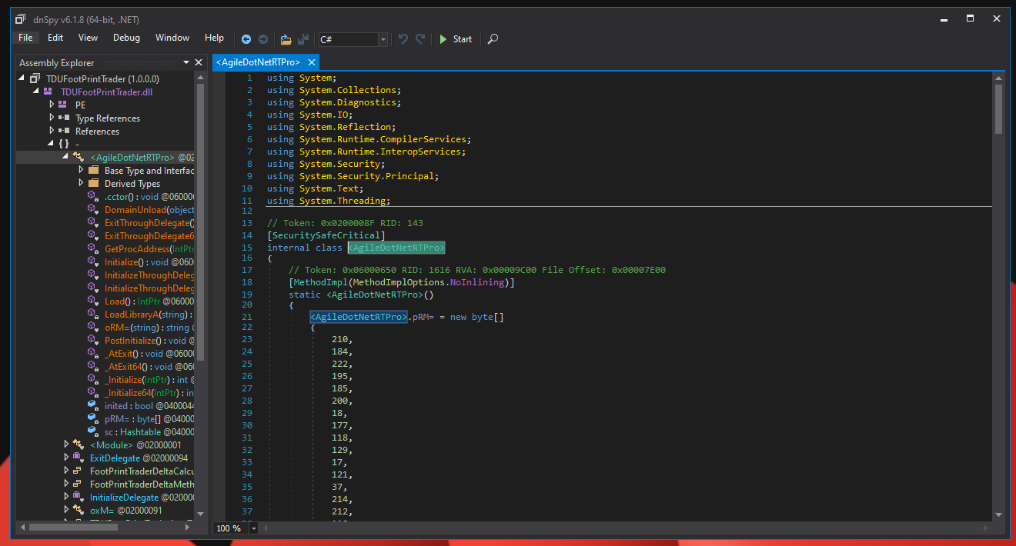This screenshot has height=546, width=1016.
Task: Click the TDUFootPrintTrader.dll module icon
Action: [48, 92]
